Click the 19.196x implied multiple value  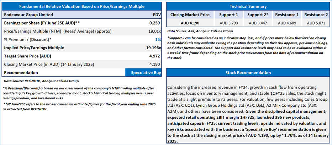click(153, 48)
